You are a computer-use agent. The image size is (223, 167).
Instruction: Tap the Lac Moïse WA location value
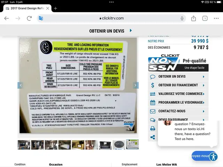pos(167,165)
